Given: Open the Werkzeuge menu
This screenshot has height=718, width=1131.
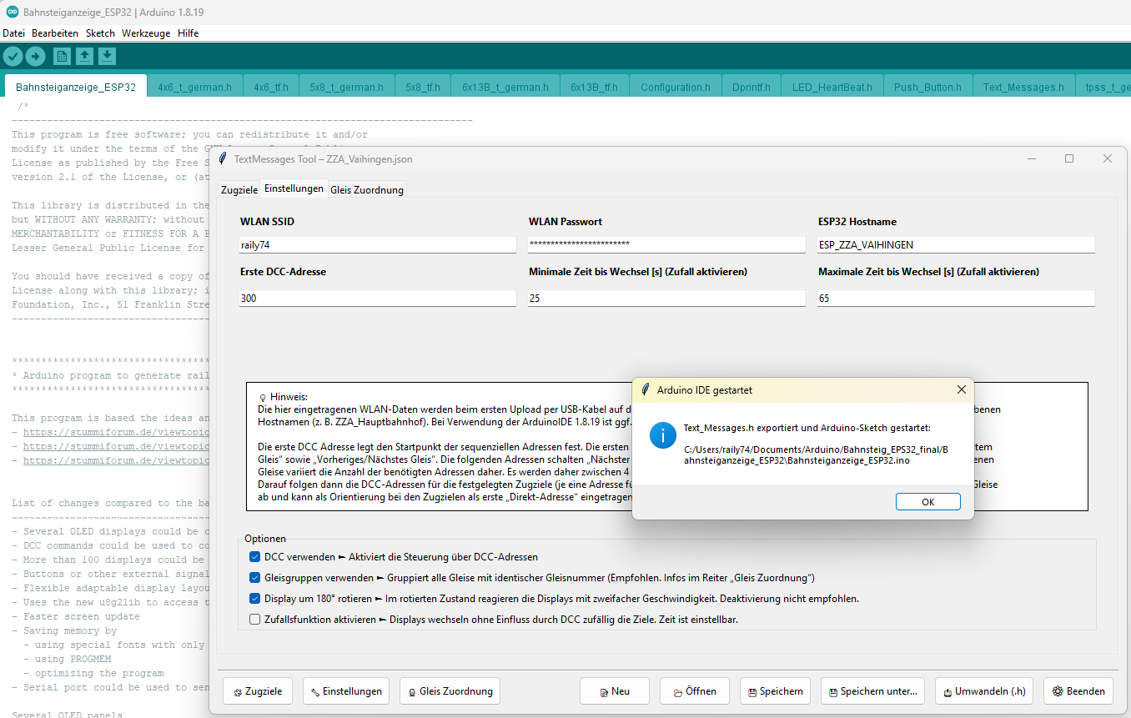Looking at the screenshot, I should coord(145,33).
